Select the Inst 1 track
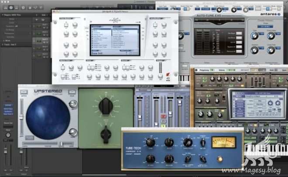 click(42, 26)
